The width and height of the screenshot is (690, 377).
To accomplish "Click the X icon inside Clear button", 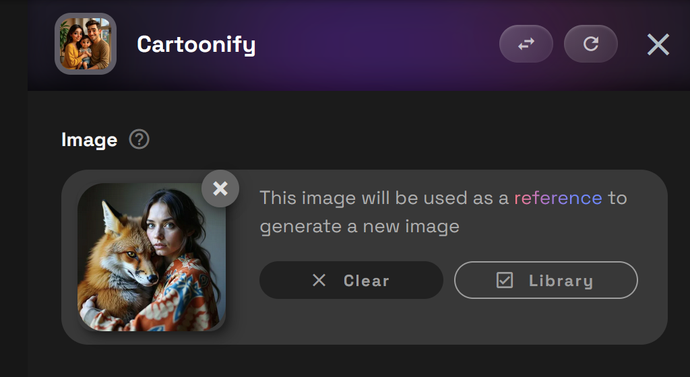I will pos(319,280).
